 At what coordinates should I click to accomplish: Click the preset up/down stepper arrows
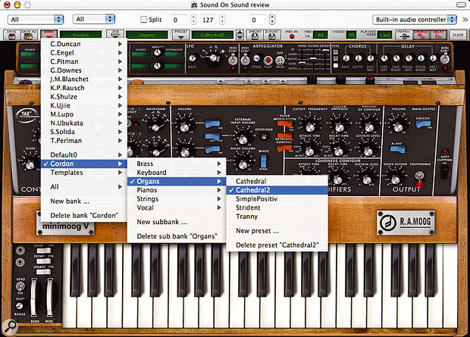240,35
